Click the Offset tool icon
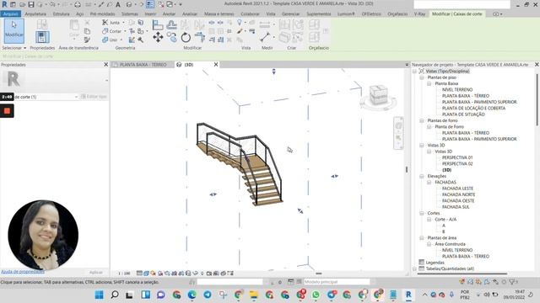 171,24
